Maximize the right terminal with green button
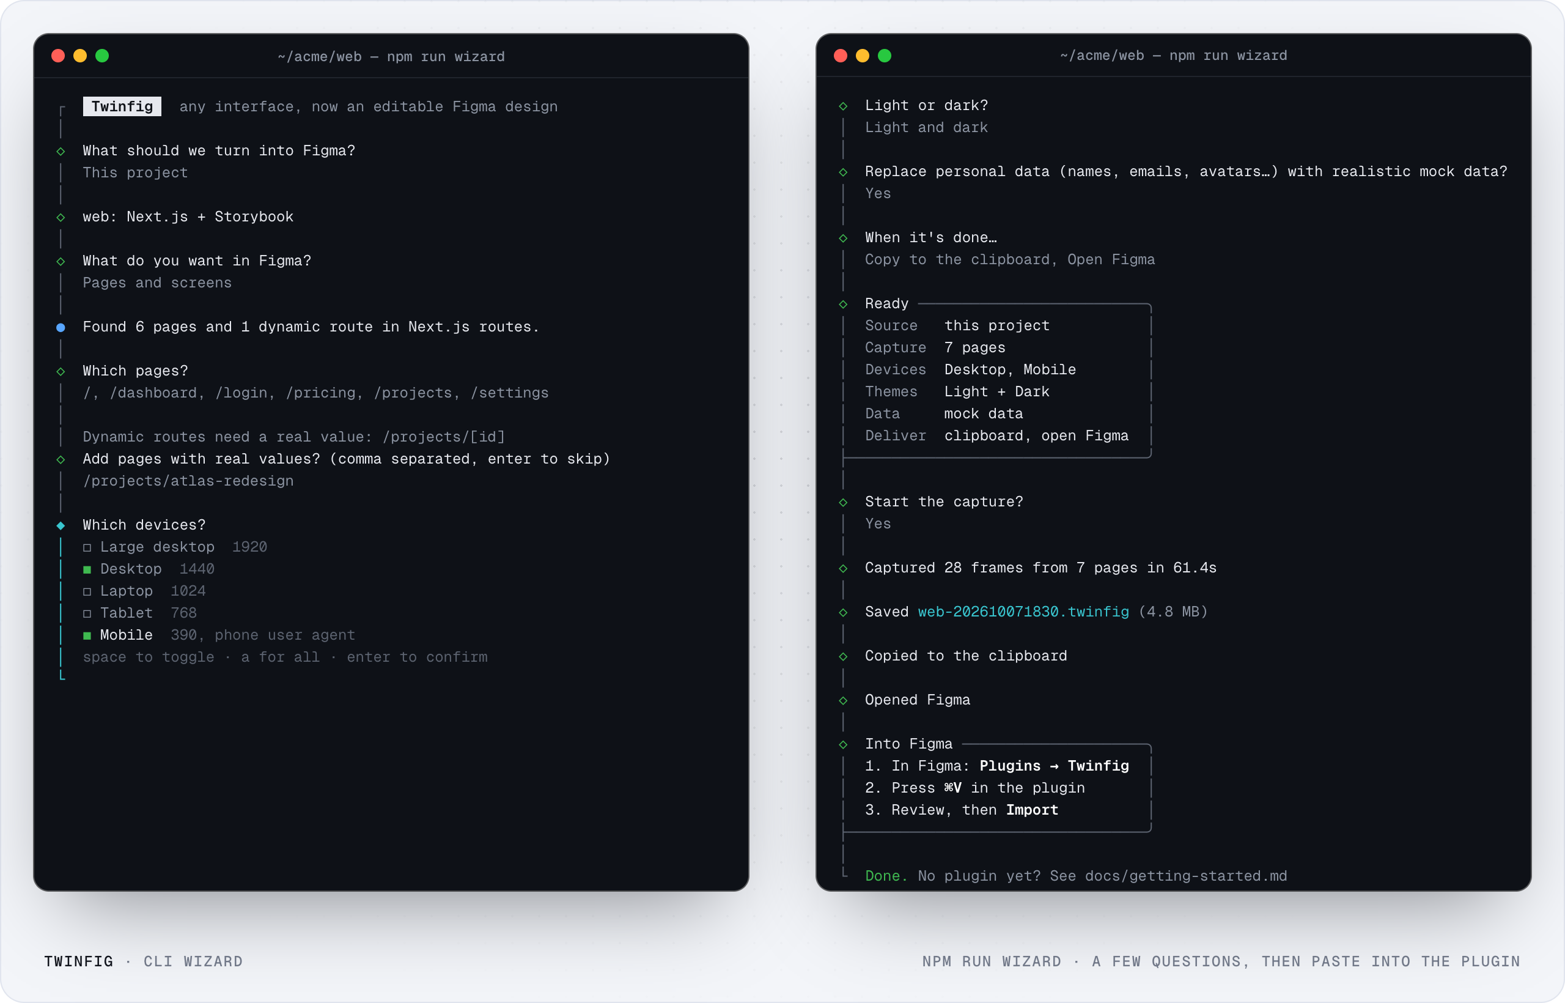This screenshot has height=1003, width=1565. click(x=885, y=56)
